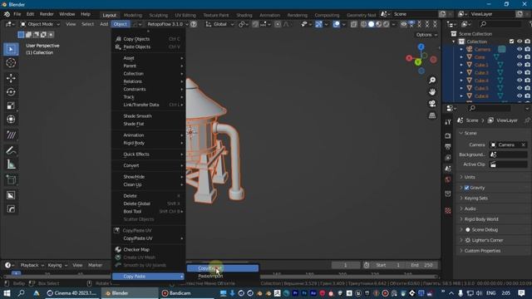Click the viewport pan hand icon
Image resolution: width=532 pixels, height=299 pixels.
click(x=432, y=92)
